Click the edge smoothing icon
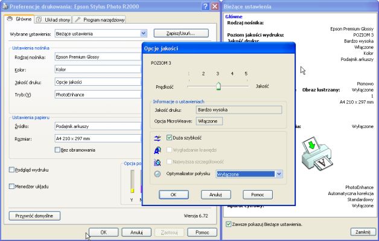The image size is (379, 241). click(x=158, y=150)
